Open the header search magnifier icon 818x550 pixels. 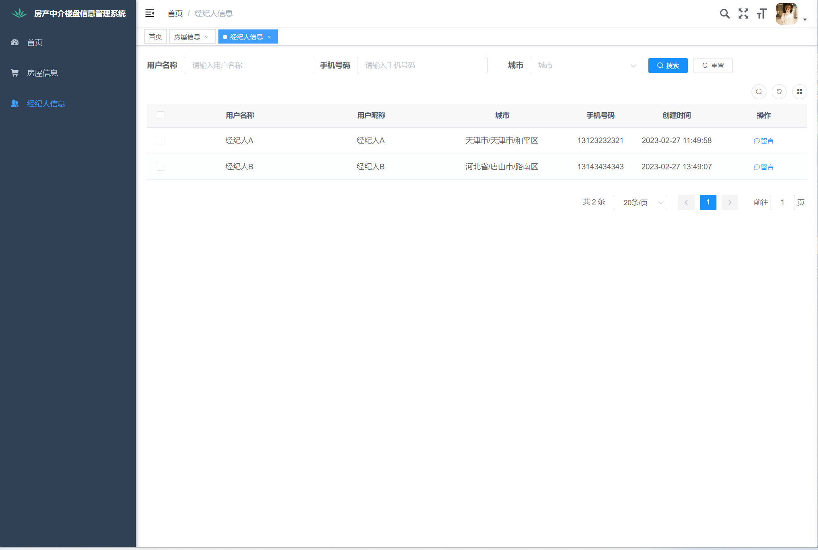click(x=725, y=14)
